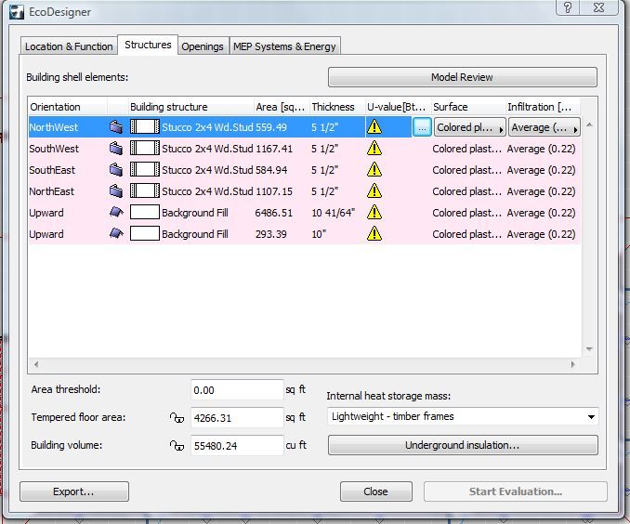Viewport: 630px width, 524px height.
Task: Click the Average (0.22) cell in NorthEast row
Action: 541,191
